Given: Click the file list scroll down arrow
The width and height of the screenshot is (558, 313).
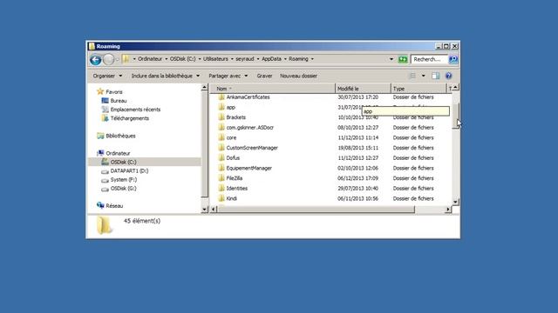Looking at the screenshot, I should pyautogui.click(x=455, y=202).
